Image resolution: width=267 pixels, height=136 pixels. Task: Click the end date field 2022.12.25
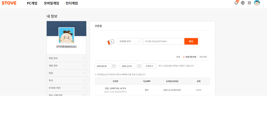128,66
